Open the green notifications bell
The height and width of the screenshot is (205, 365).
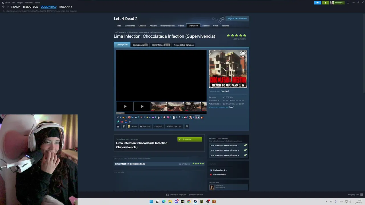coord(325,3)
